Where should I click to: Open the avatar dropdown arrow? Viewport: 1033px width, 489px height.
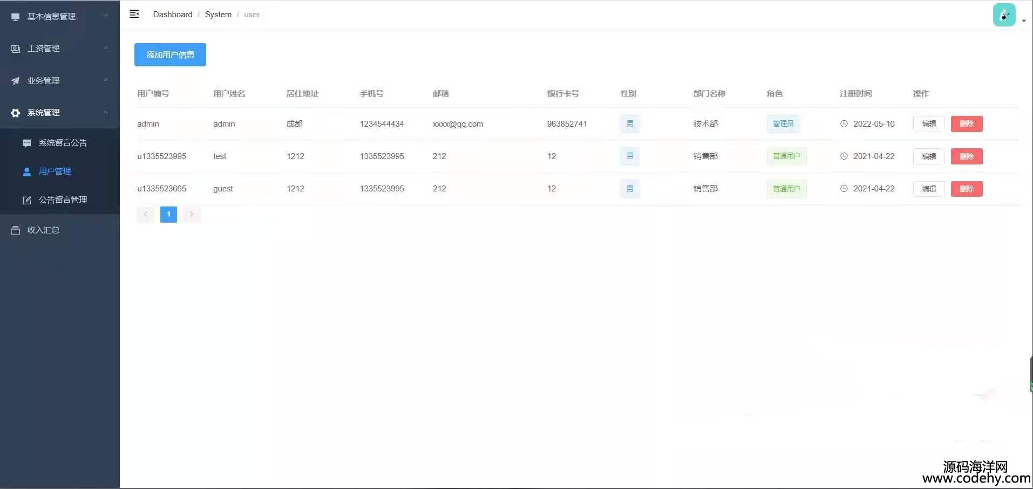coord(1024,21)
